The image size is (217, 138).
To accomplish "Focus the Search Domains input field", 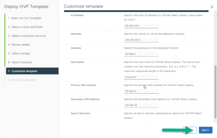I will point(141,121).
